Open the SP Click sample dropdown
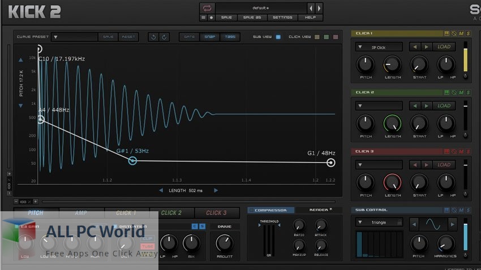Viewport: 481px width, 270px height. (379, 47)
